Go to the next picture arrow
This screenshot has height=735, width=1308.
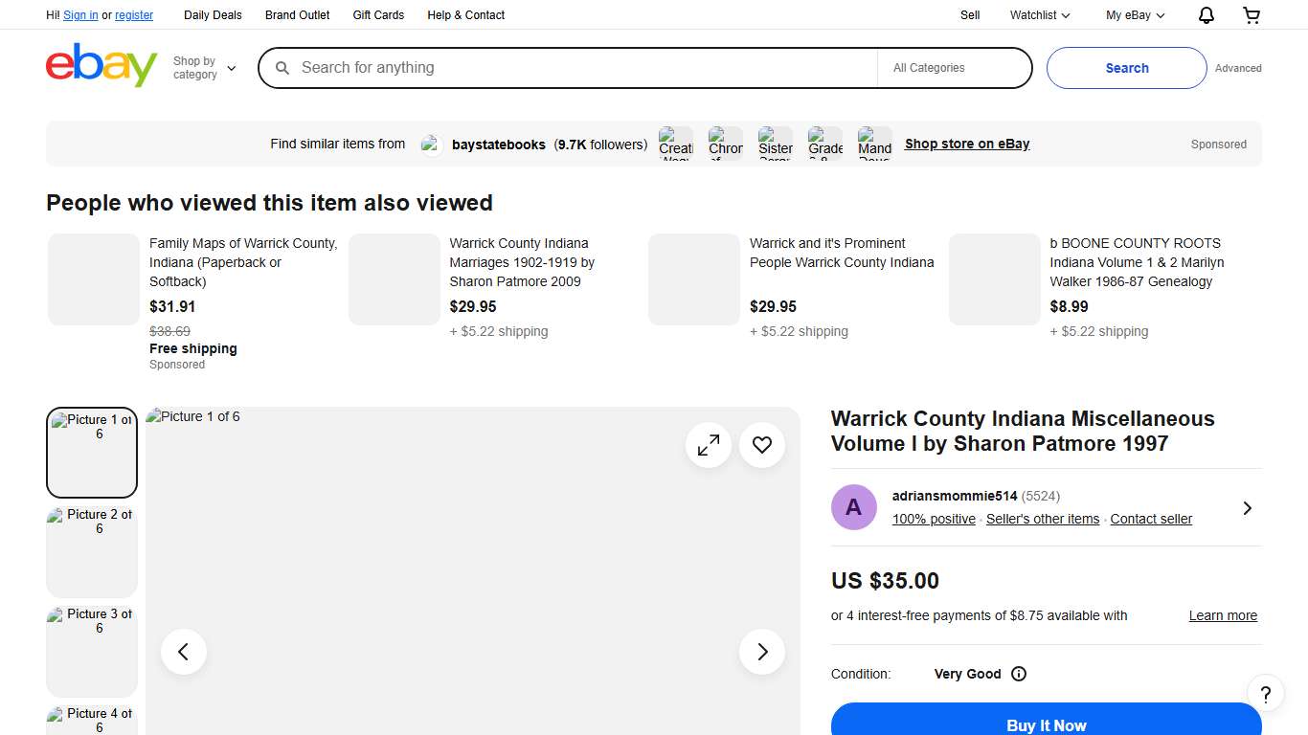pyautogui.click(x=762, y=652)
